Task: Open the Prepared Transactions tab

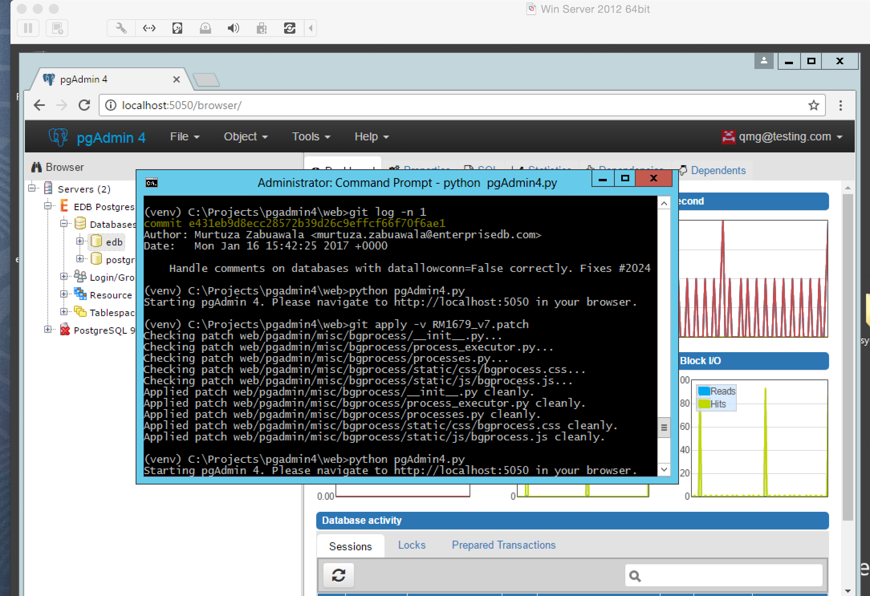Action: pos(503,545)
